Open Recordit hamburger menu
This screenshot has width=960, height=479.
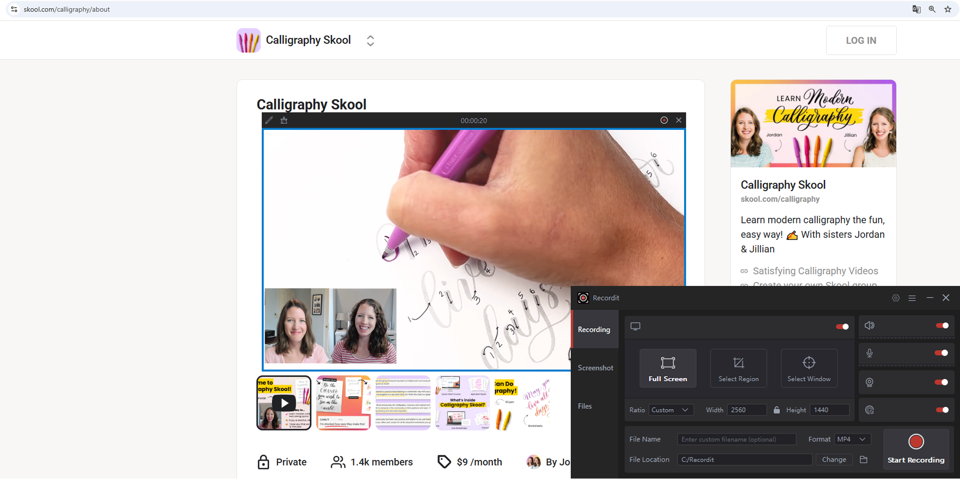(x=912, y=298)
